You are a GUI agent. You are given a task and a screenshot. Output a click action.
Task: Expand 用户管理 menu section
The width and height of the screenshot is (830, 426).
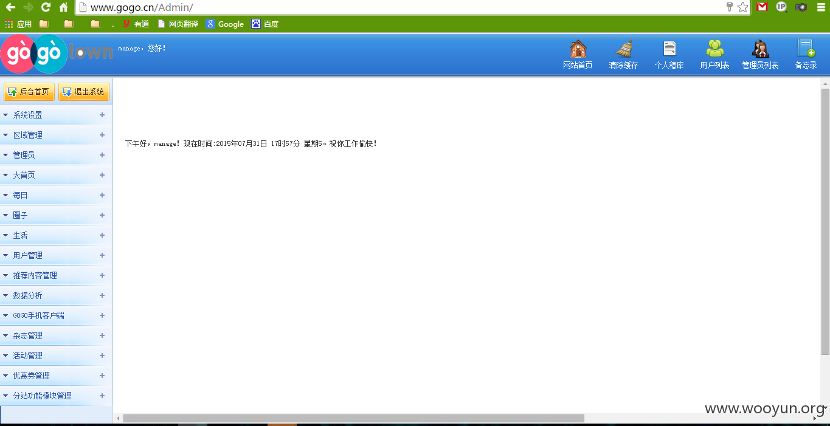pos(56,255)
